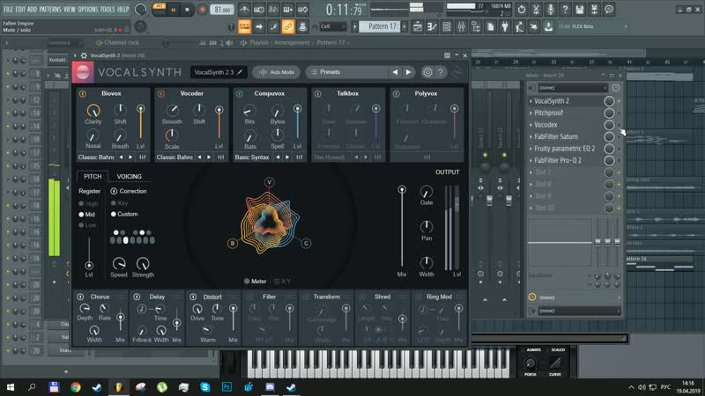Open the mixer view icon
Screen dimensions: 705x396
[461, 27]
